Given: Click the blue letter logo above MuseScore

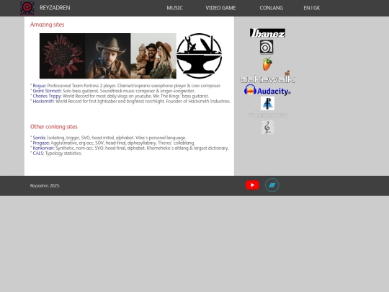Looking at the screenshot, I should pos(267,103).
